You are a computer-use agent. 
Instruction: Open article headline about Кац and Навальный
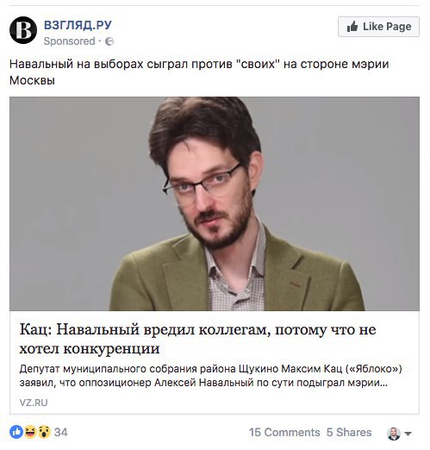pos(197,339)
